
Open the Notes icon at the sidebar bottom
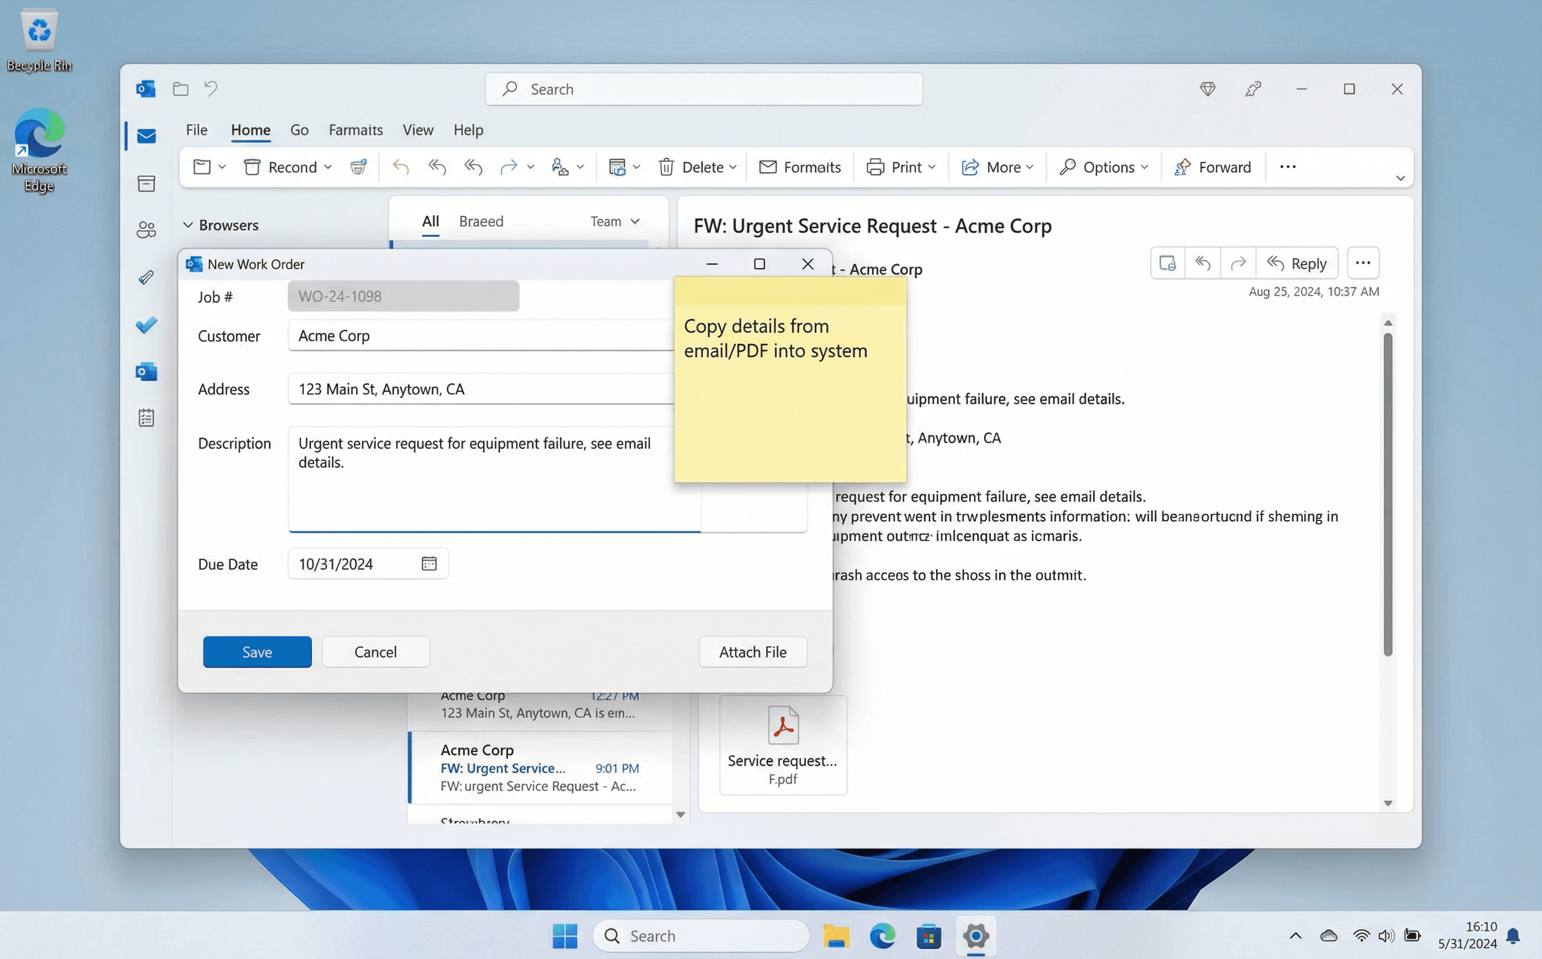click(146, 417)
